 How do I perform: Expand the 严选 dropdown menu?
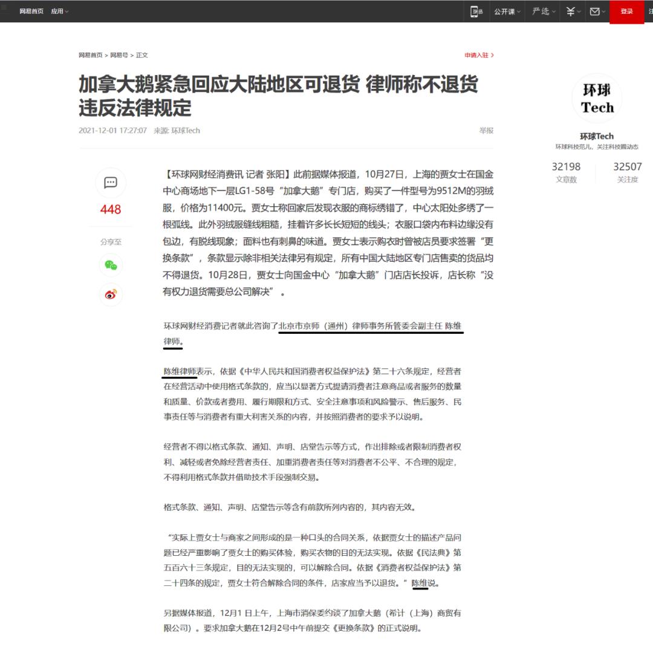click(544, 11)
